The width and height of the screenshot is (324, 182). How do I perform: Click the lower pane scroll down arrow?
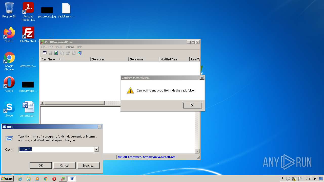click(197, 151)
